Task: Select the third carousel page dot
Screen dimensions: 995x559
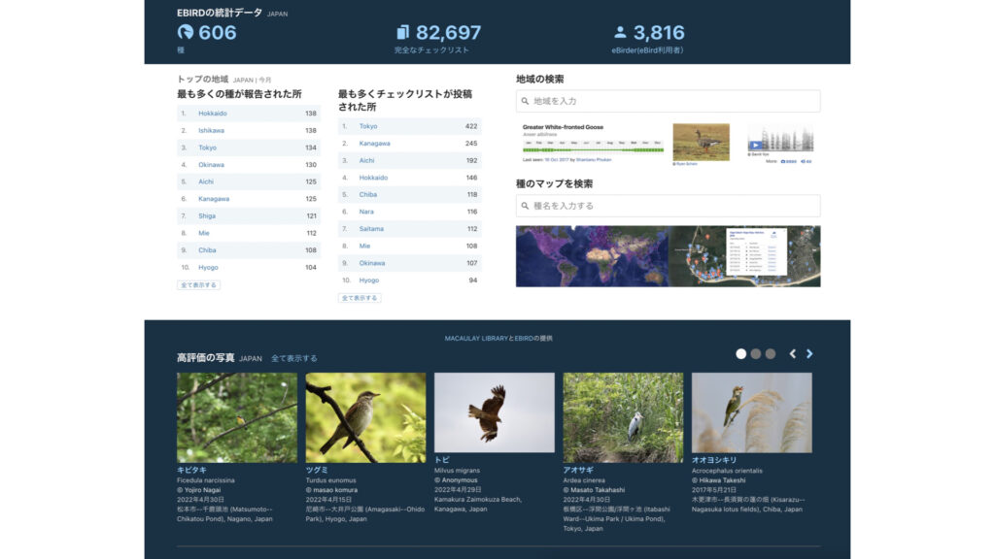Action: click(770, 353)
